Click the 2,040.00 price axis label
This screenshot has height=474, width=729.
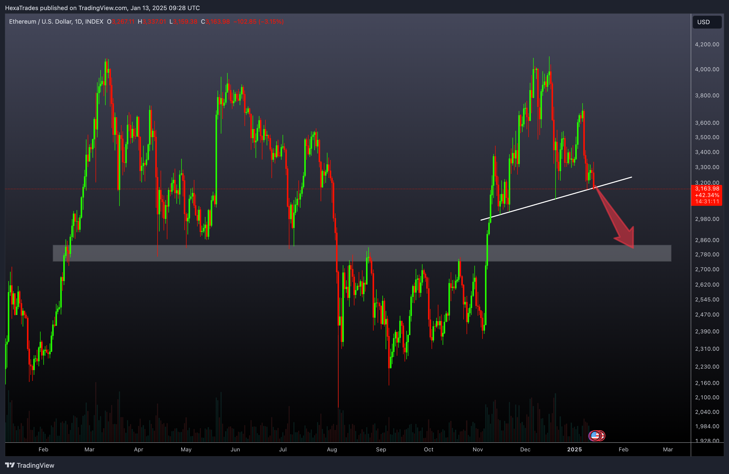pyautogui.click(x=707, y=412)
